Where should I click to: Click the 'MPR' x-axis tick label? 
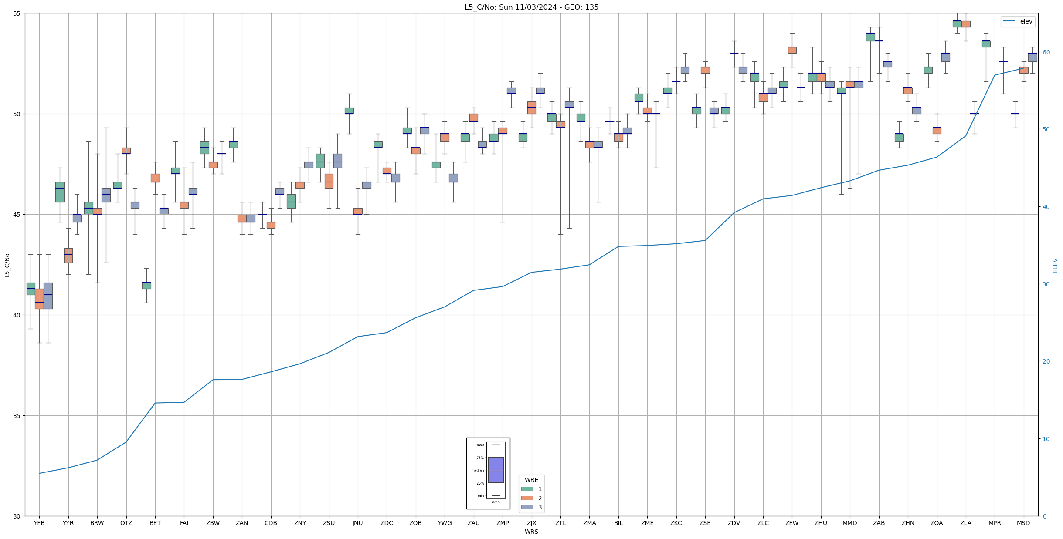(995, 523)
